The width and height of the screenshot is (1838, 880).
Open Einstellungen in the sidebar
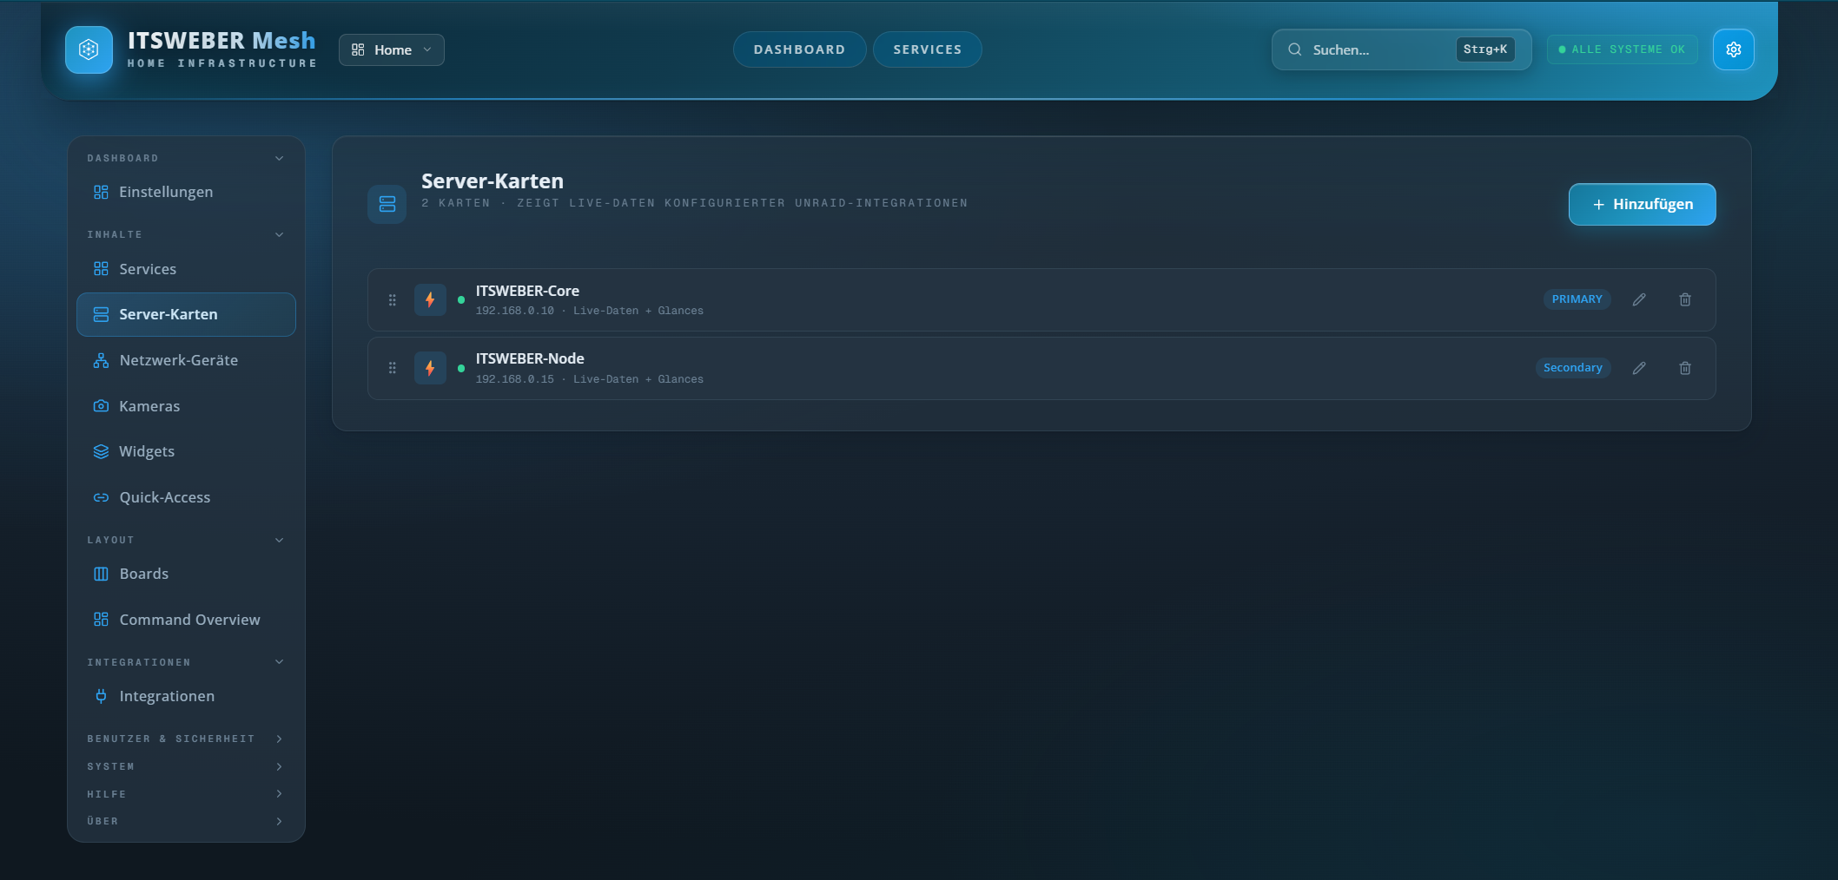pos(186,192)
